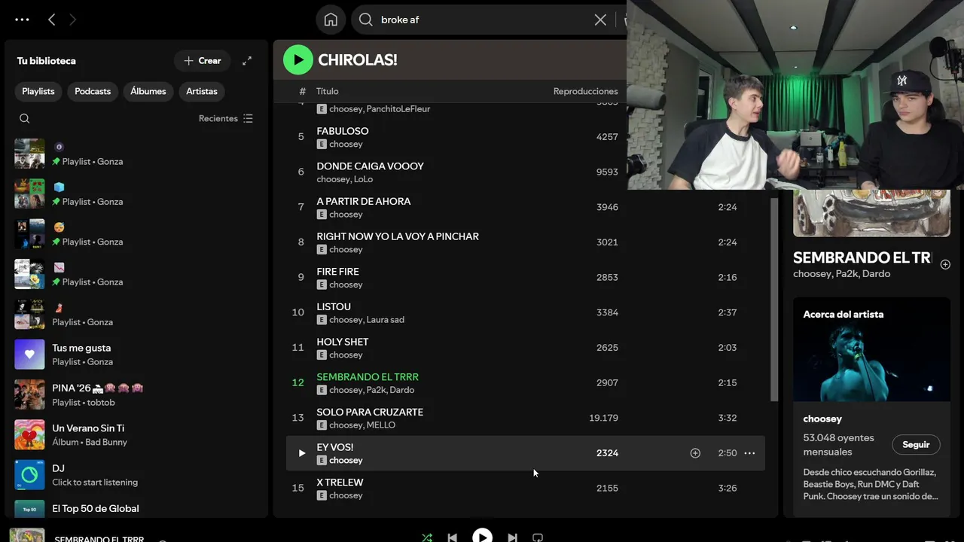Open artist MELLO

[381, 425]
